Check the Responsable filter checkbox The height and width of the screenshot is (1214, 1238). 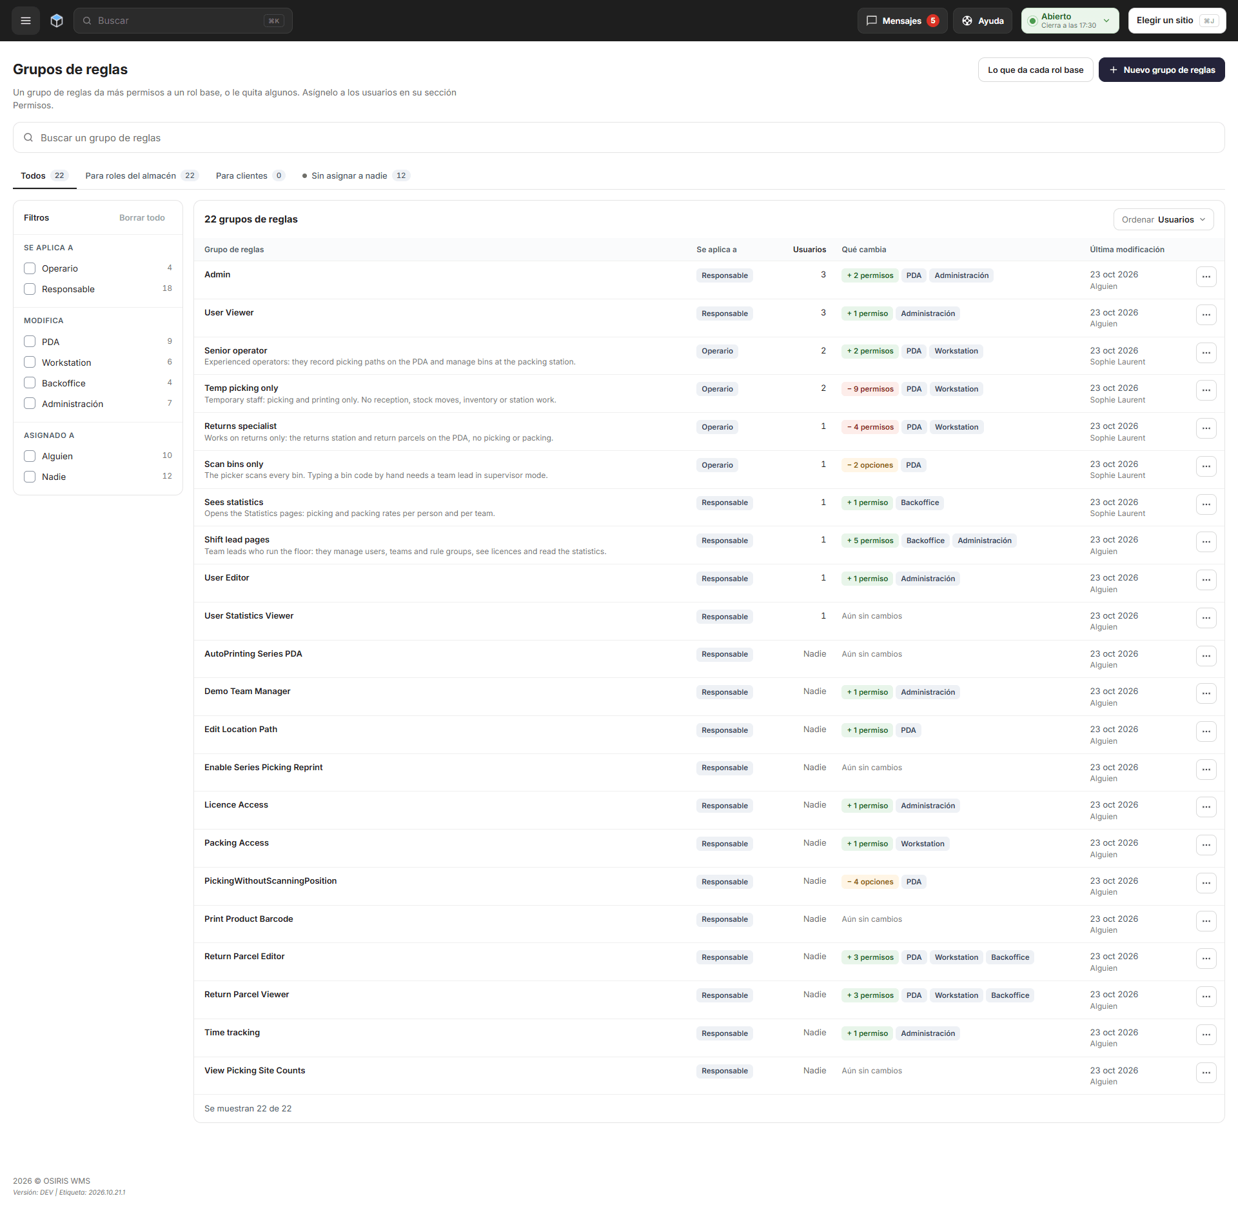(30, 289)
